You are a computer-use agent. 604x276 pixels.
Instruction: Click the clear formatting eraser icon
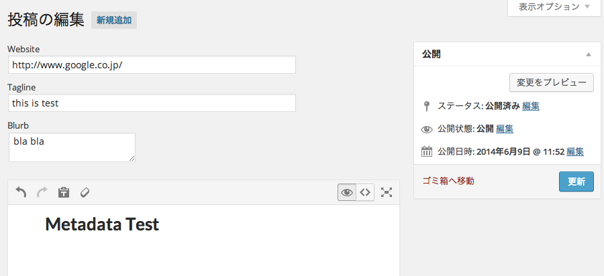(x=85, y=192)
